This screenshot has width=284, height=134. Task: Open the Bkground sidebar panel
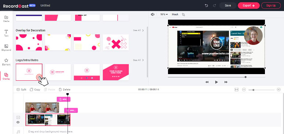(x=6, y=48)
